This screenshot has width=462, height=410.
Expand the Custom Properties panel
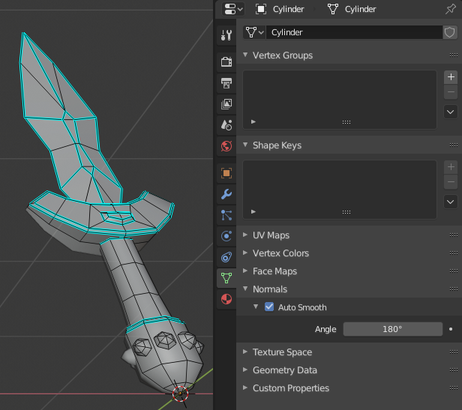pyautogui.click(x=245, y=388)
